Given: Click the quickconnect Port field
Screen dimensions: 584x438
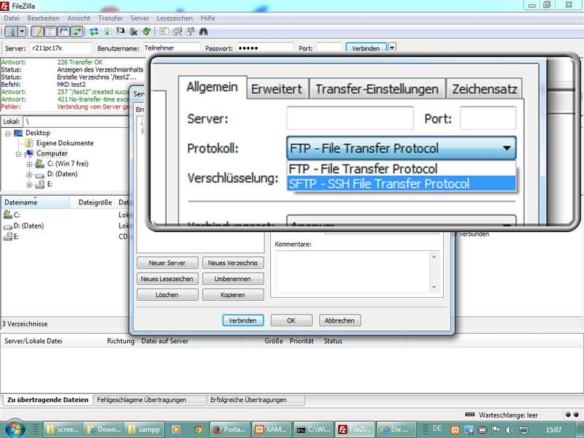Looking at the screenshot, I should [x=329, y=48].
